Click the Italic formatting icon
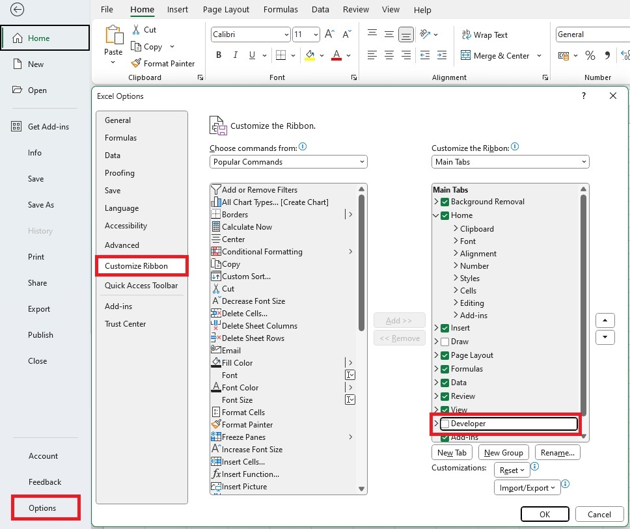Screen dimensions: 630x529 (235, 55)
